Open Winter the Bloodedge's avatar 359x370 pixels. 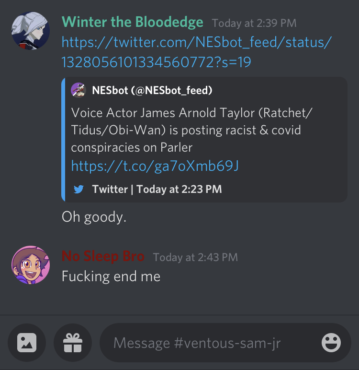tap(31, 31)
